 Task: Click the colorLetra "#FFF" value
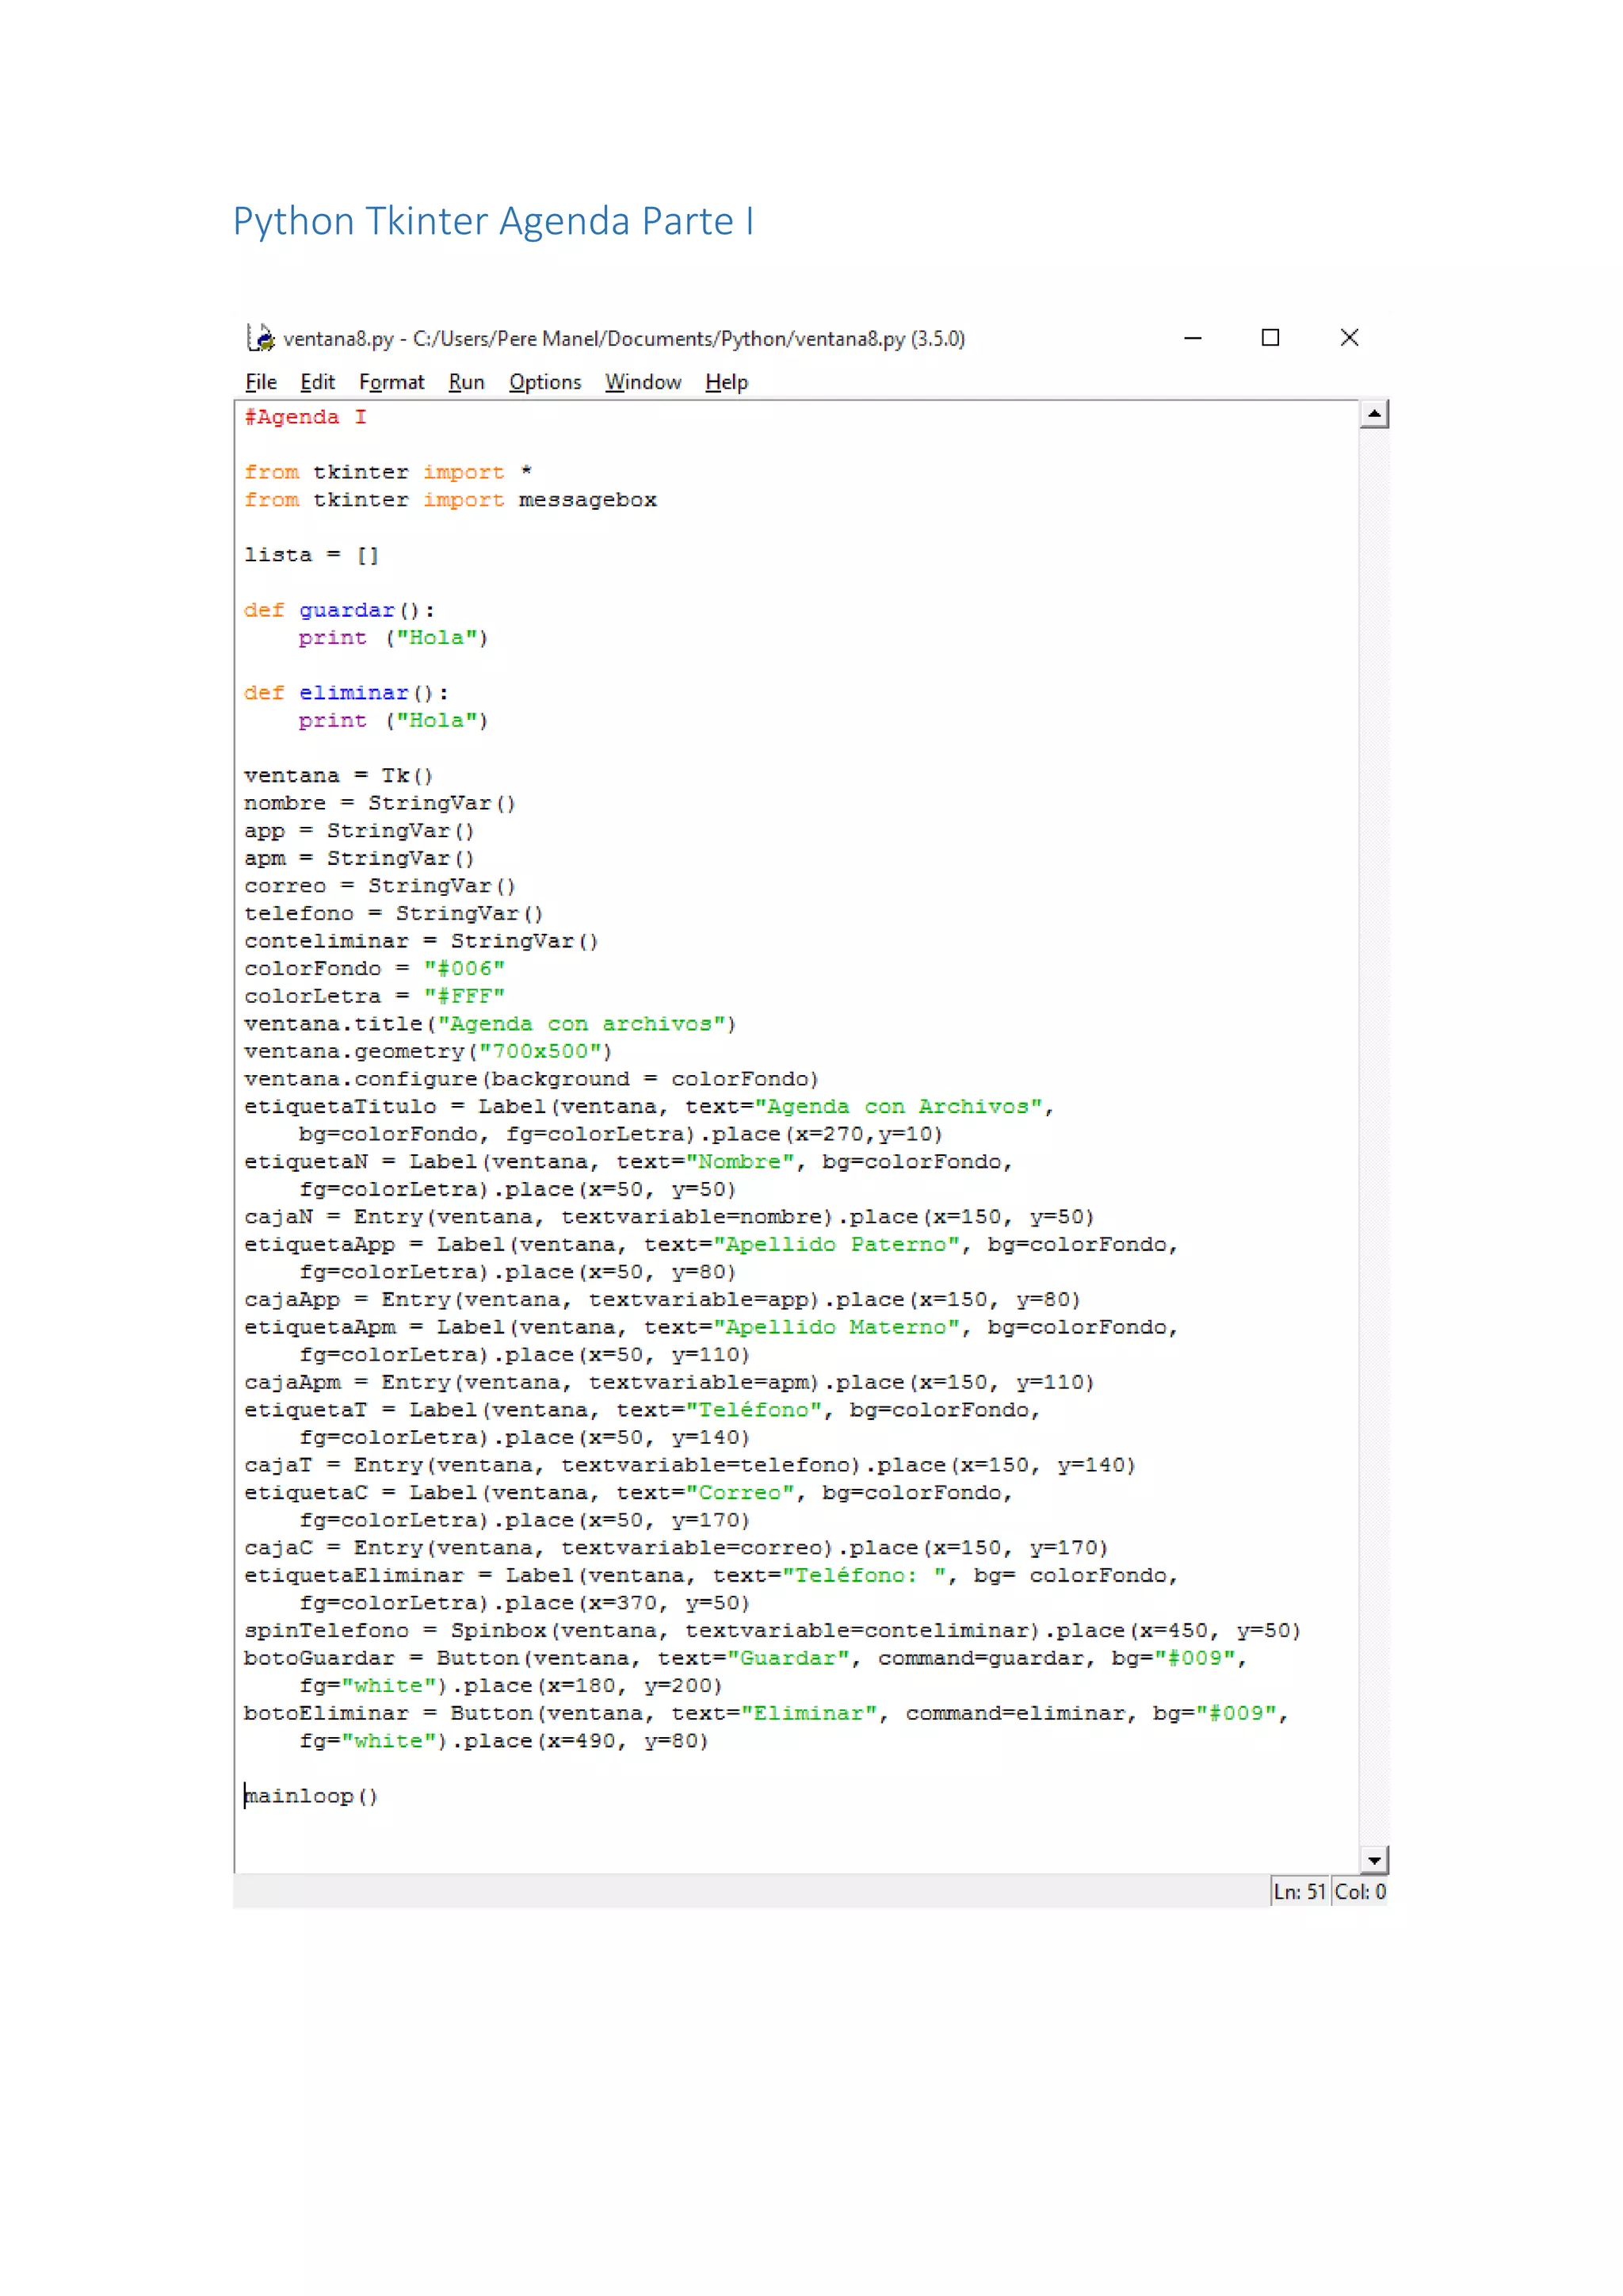(x=464, y=996)
